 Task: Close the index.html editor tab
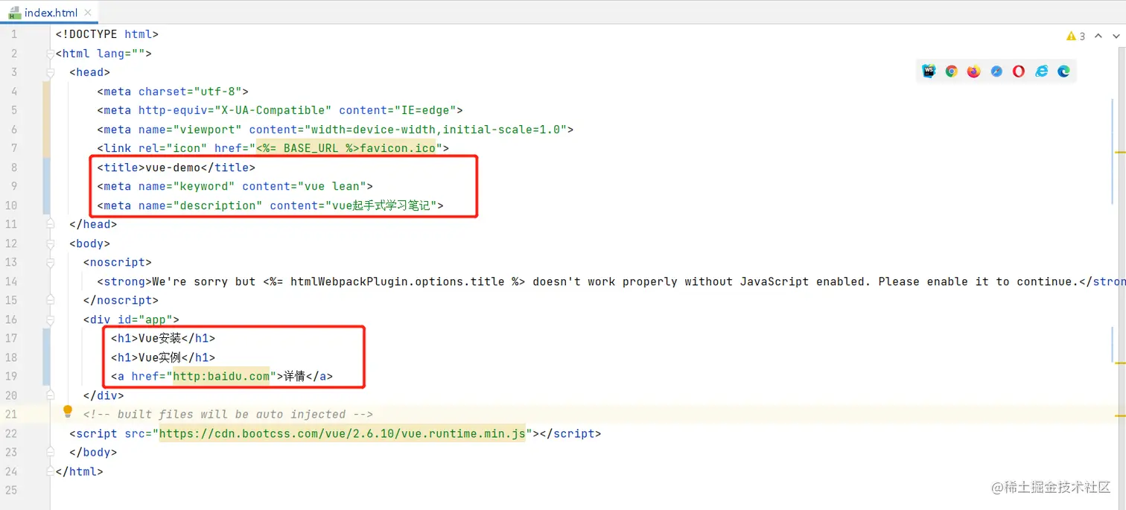[x=88, y=12]
